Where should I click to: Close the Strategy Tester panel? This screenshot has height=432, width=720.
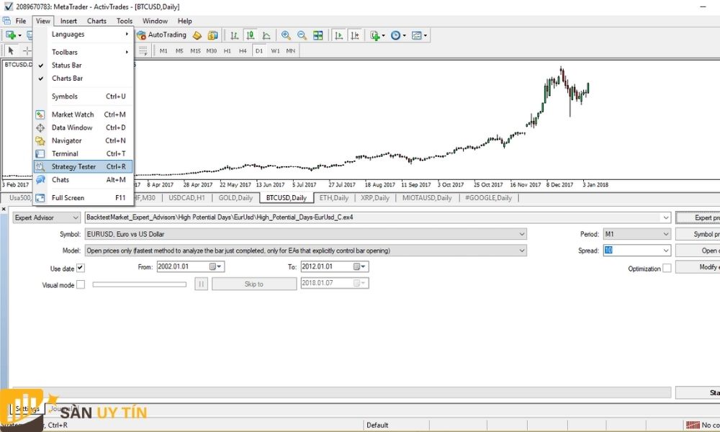(4, 209)
